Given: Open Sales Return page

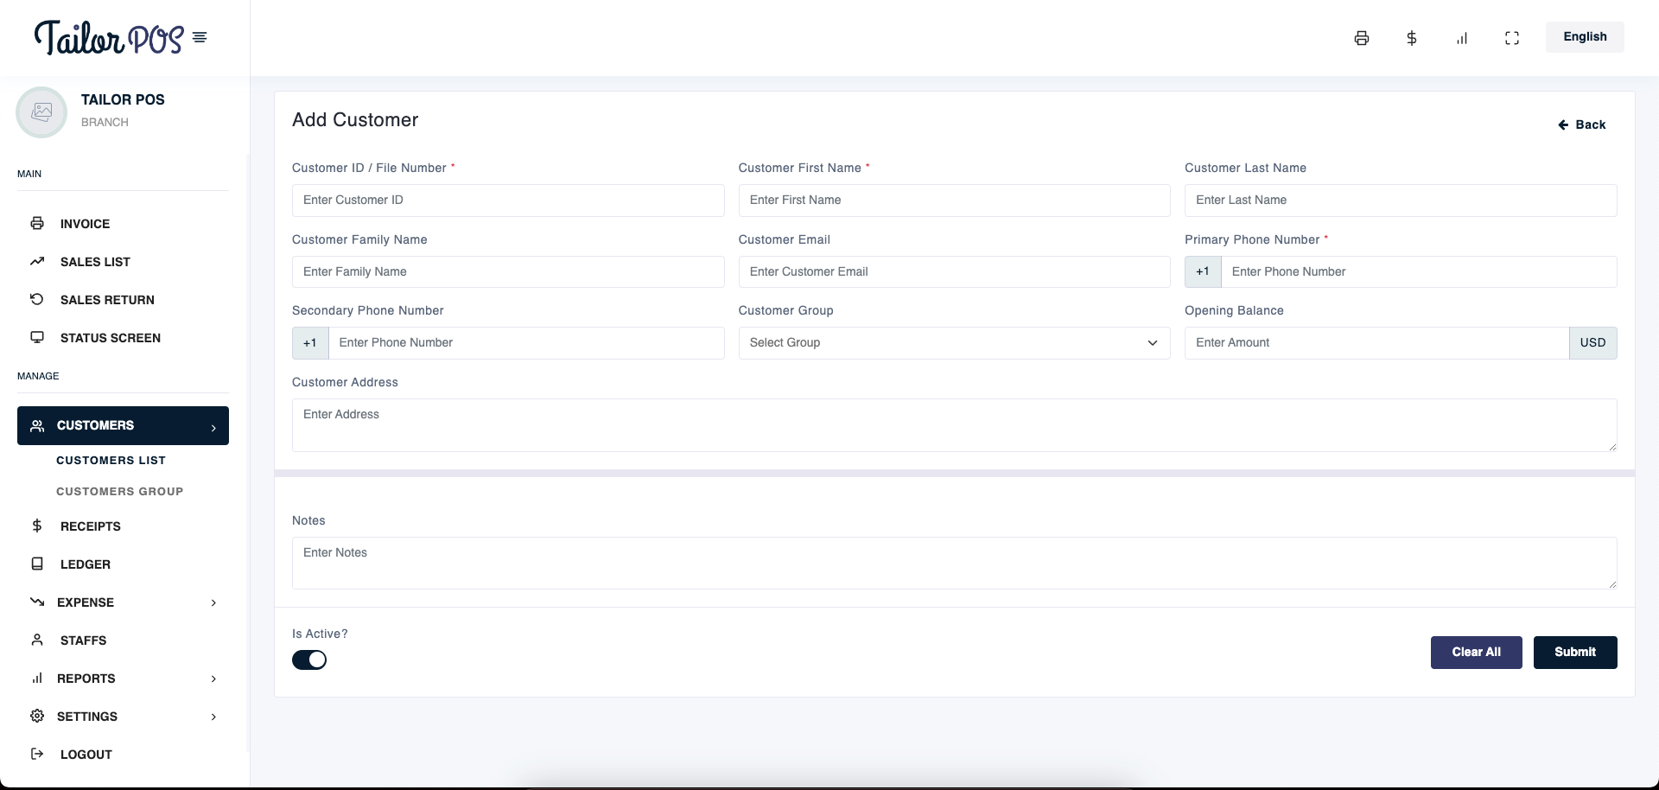Looking at the screenshot, I should point(107,300).
